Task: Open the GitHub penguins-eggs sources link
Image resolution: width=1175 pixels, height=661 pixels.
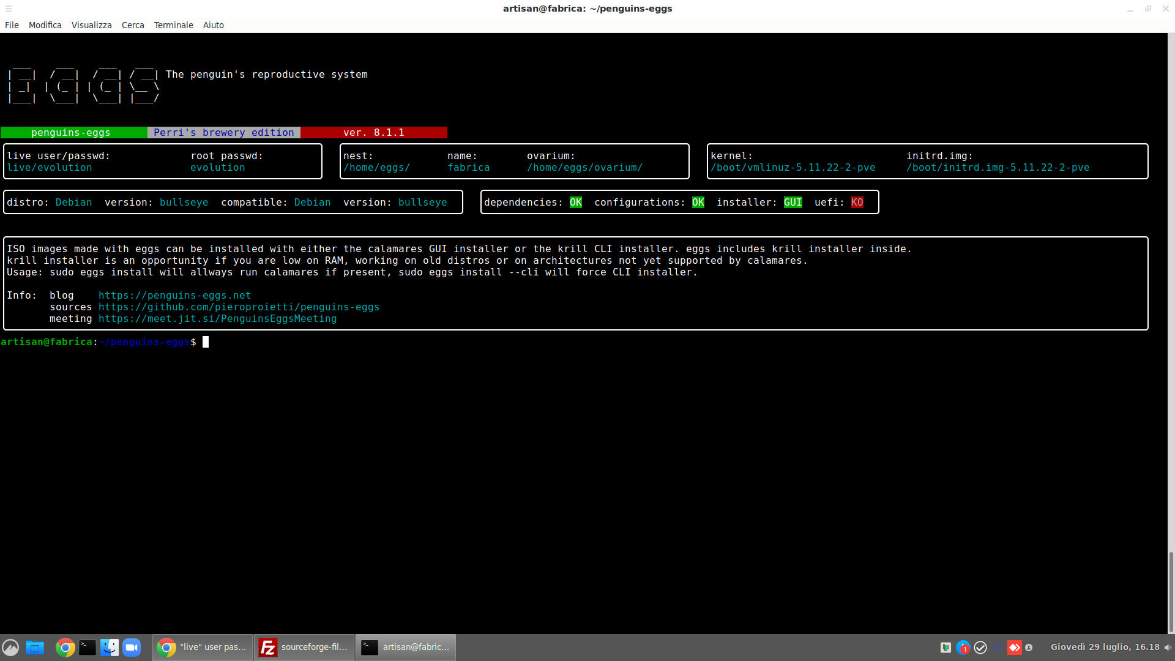Action: 239,307
